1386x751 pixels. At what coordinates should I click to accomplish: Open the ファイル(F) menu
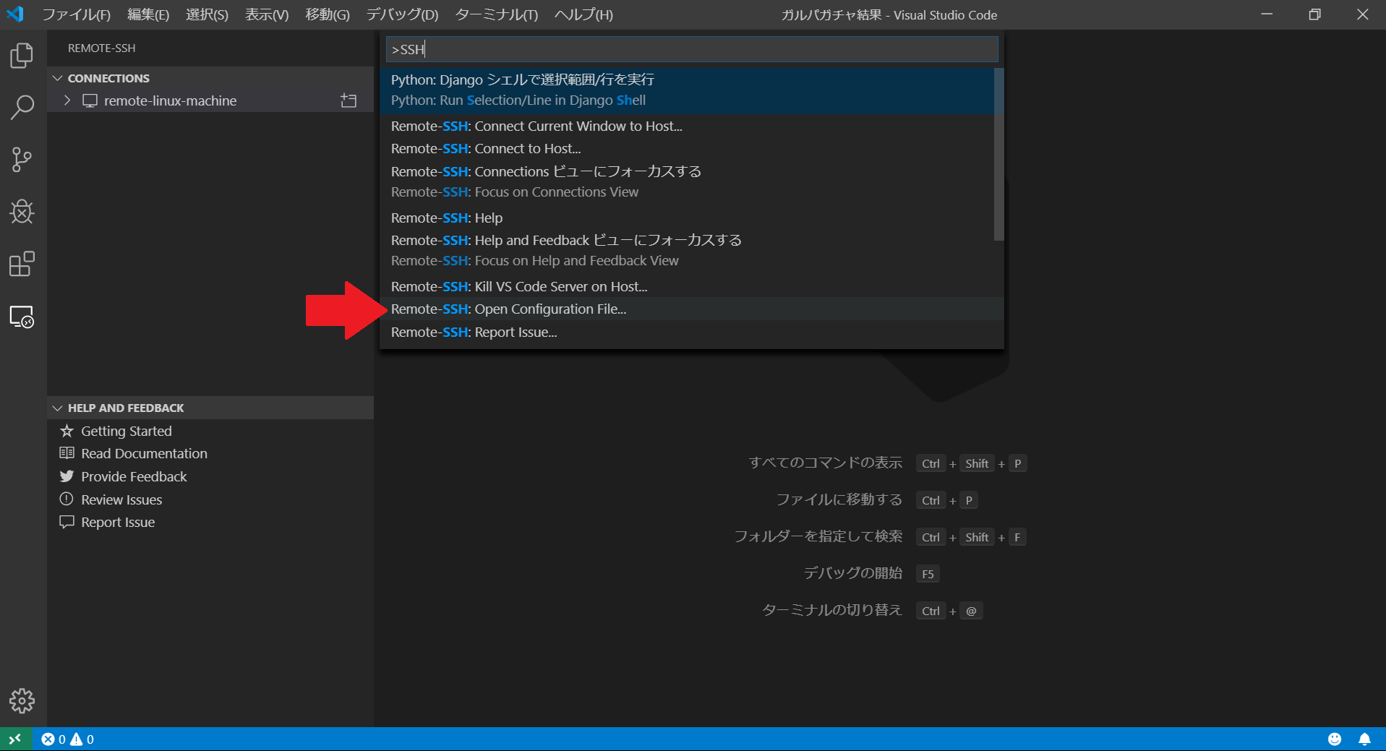coord(76,14)
